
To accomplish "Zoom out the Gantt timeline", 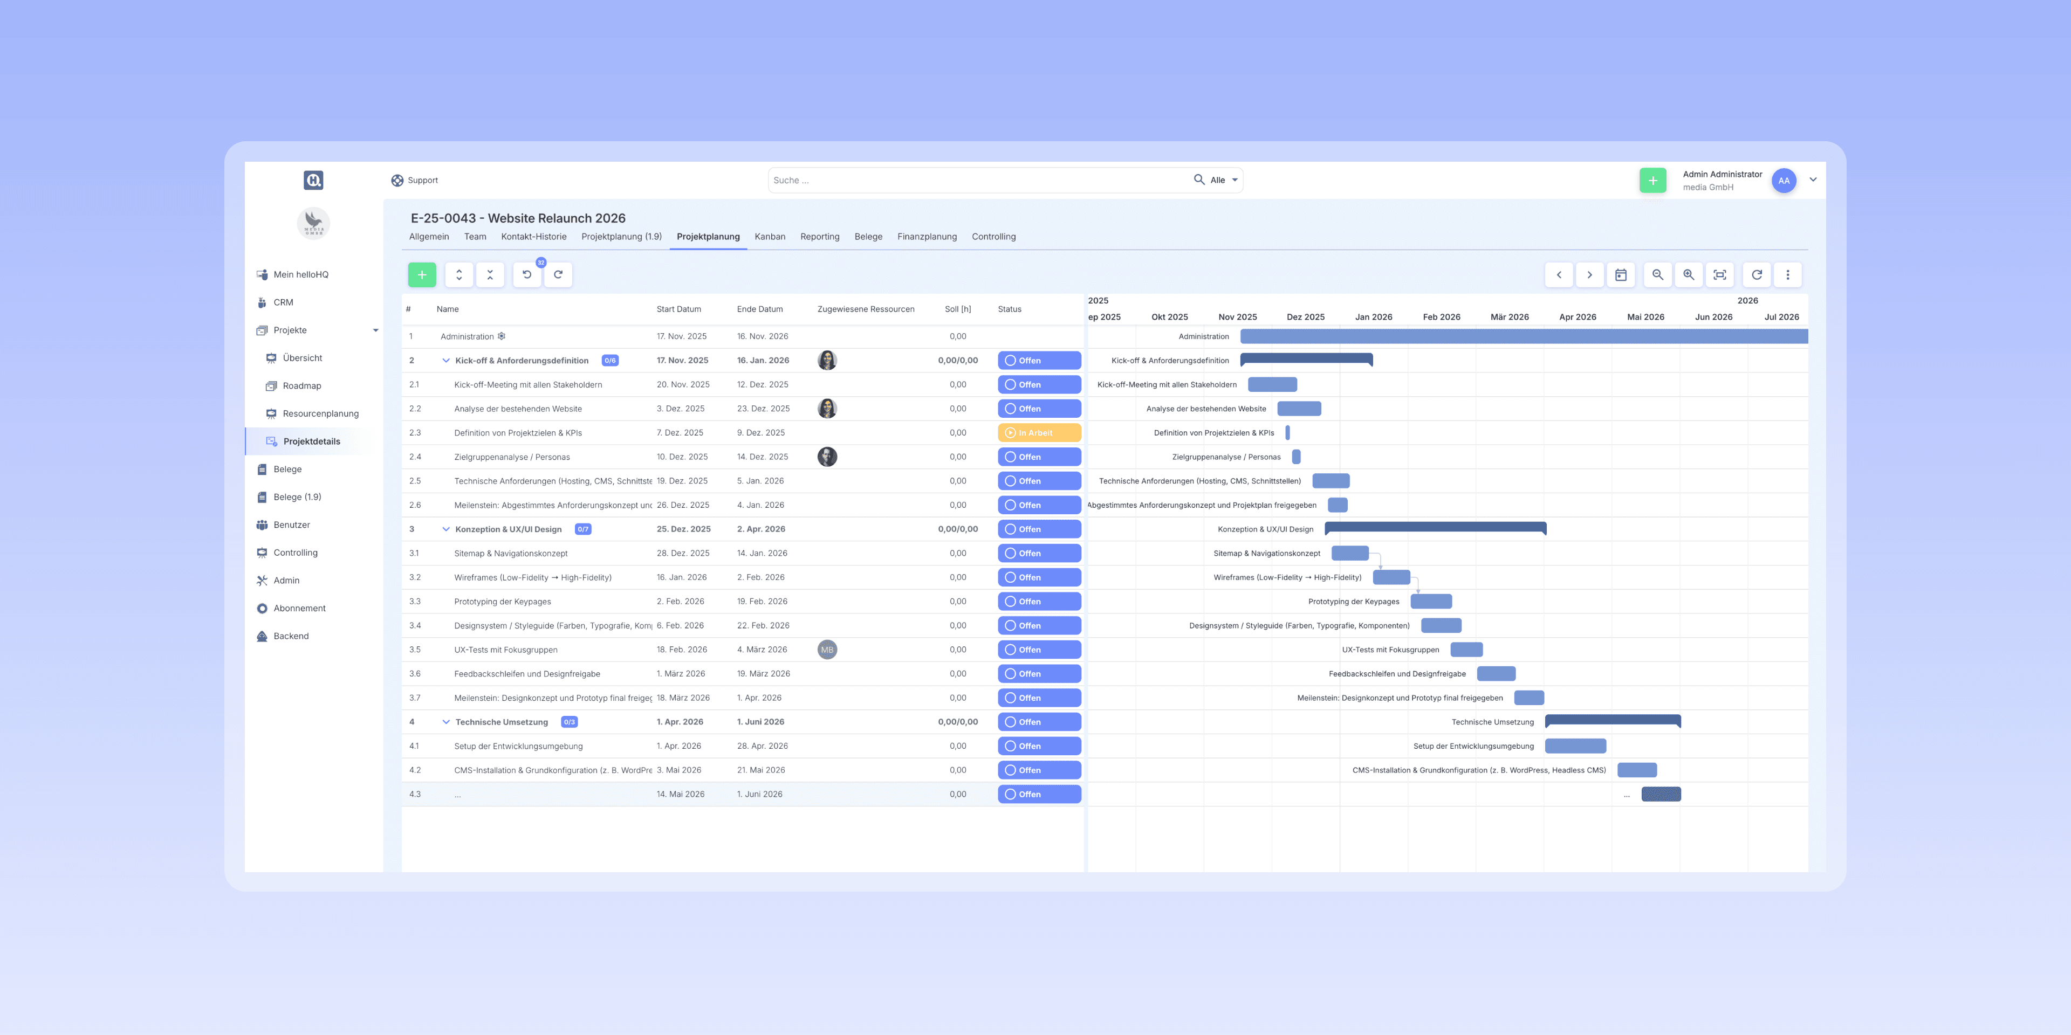I will pyautogui.click(x=1657, y=275).
